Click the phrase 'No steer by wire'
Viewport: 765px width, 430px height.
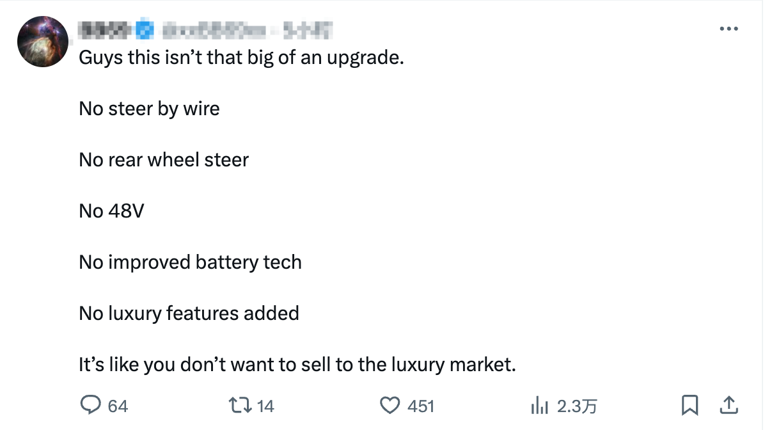tap(148, 108)
